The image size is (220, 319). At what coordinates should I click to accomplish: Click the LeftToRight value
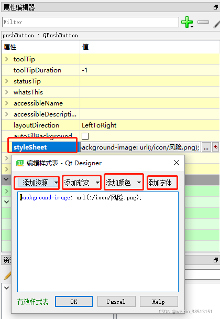(99, 125)
